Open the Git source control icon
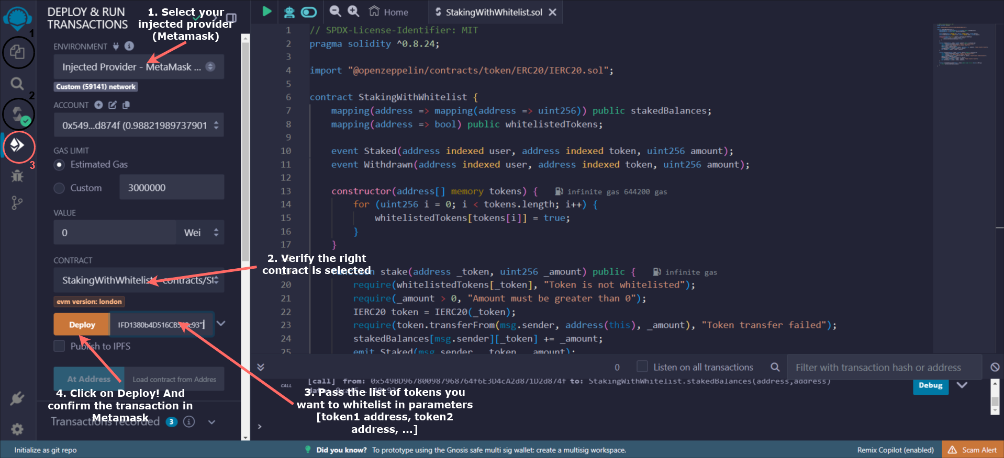1004x458 pixels. pyautogui.click(x=17, y=203)
